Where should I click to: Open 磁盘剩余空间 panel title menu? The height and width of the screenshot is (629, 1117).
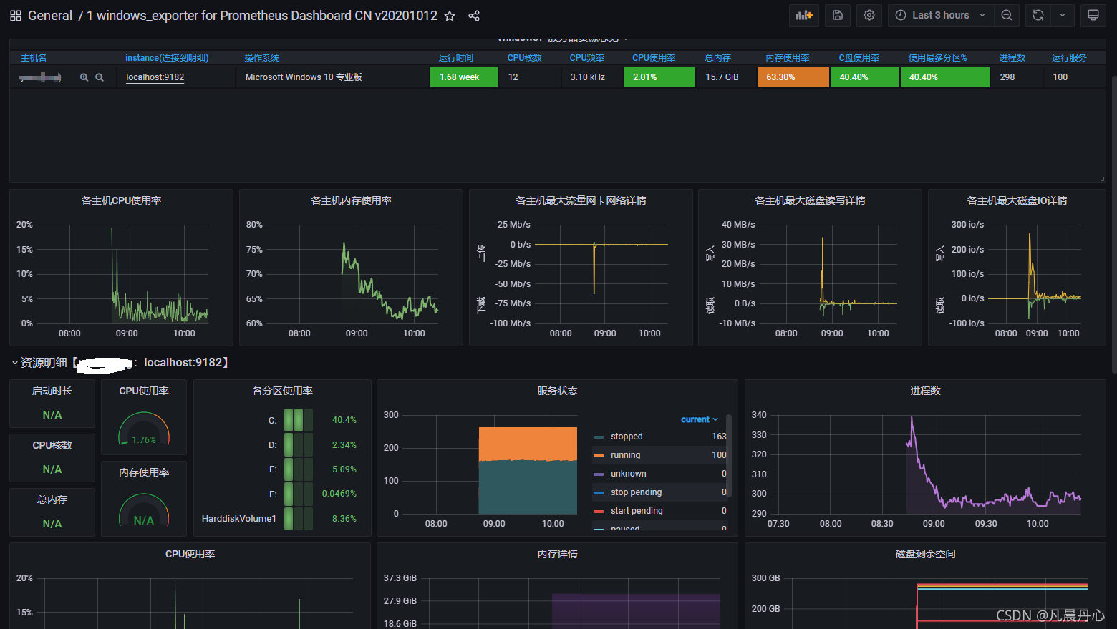coord(925,554)
